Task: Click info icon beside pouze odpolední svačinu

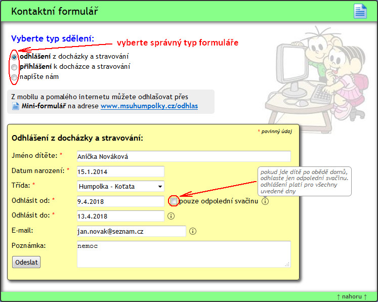Action: coord(265,201)
